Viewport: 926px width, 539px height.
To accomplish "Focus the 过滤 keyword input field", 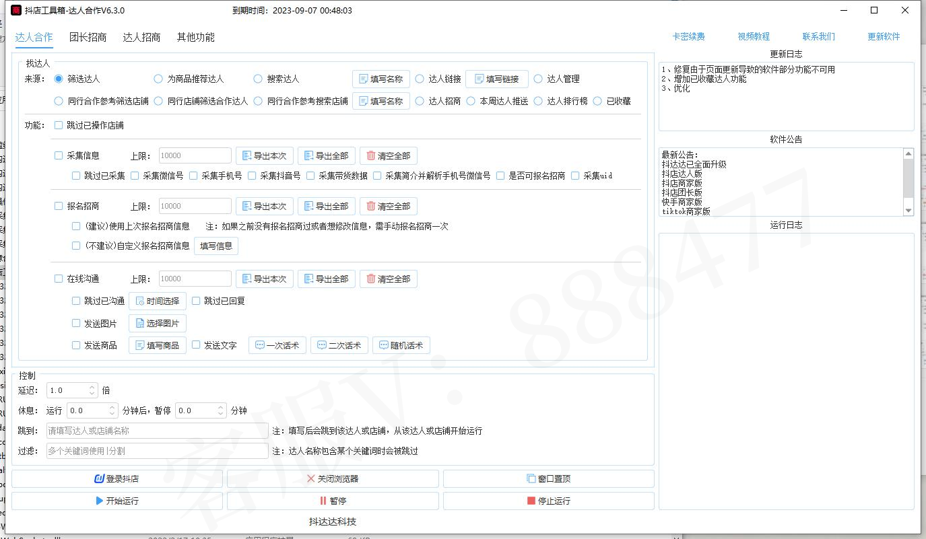I will click(157, 451).
